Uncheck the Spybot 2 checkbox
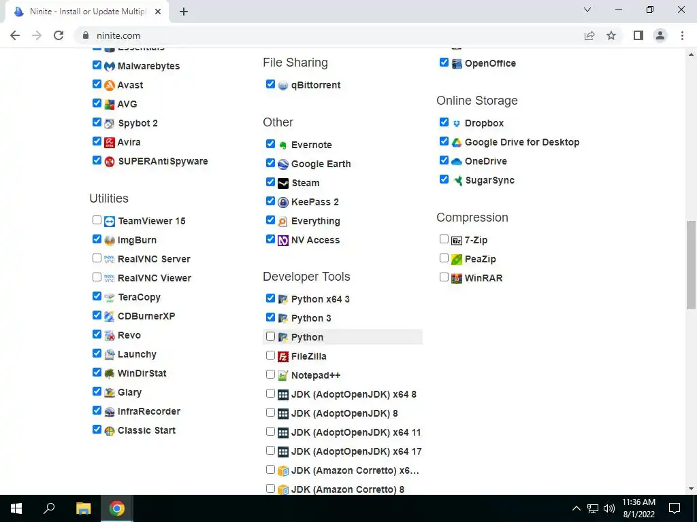Viewport: 697px width, 522px height. [x=97, y=122]
